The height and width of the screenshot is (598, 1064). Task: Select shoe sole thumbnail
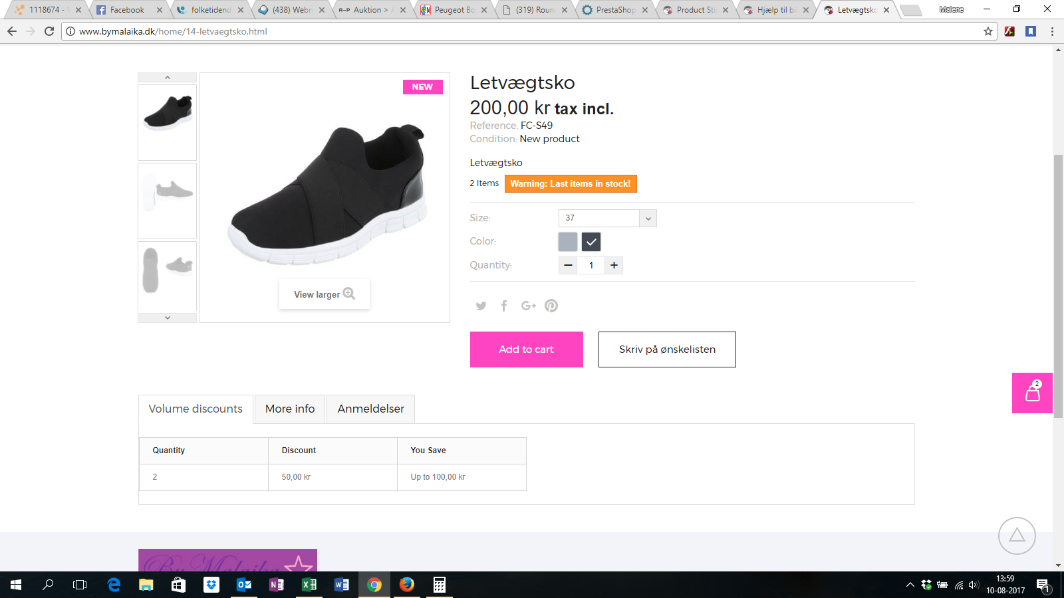pyautogui.click(x=168, y=276)
